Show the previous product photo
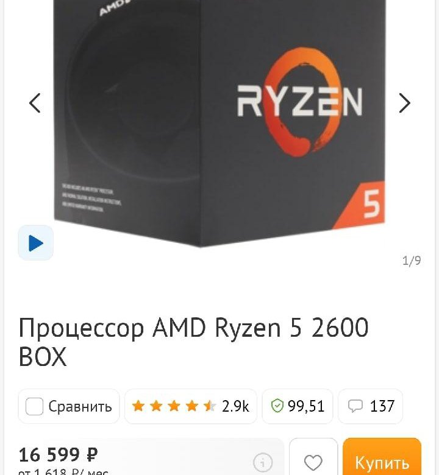This screenshot has height=475, width=439. coord(35,103)
